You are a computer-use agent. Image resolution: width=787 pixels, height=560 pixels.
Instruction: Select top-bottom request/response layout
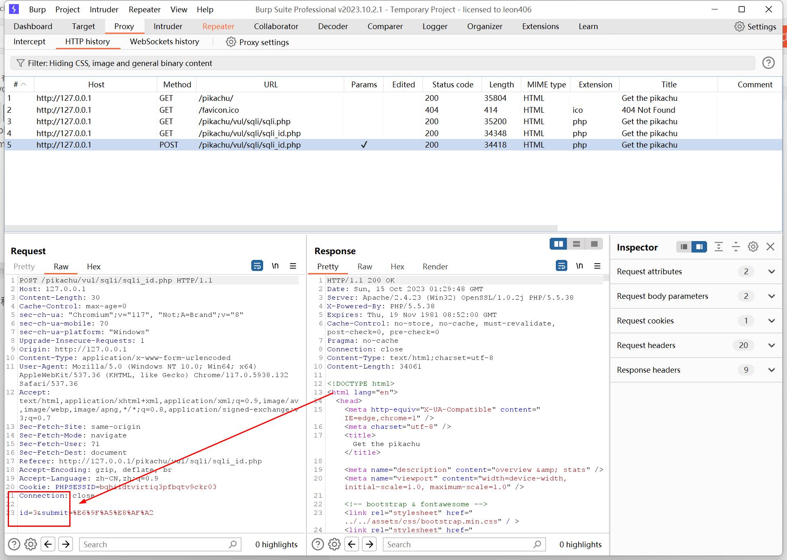coord(576,244)
